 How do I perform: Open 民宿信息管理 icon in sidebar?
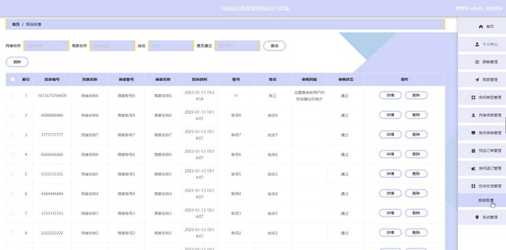coord(474,115)
